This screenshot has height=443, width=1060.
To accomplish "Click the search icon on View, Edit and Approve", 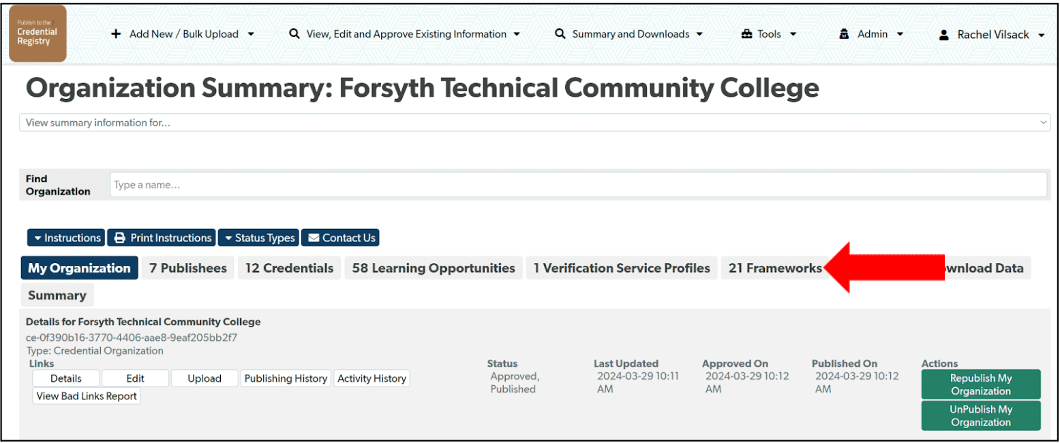I will coord(293,33).
